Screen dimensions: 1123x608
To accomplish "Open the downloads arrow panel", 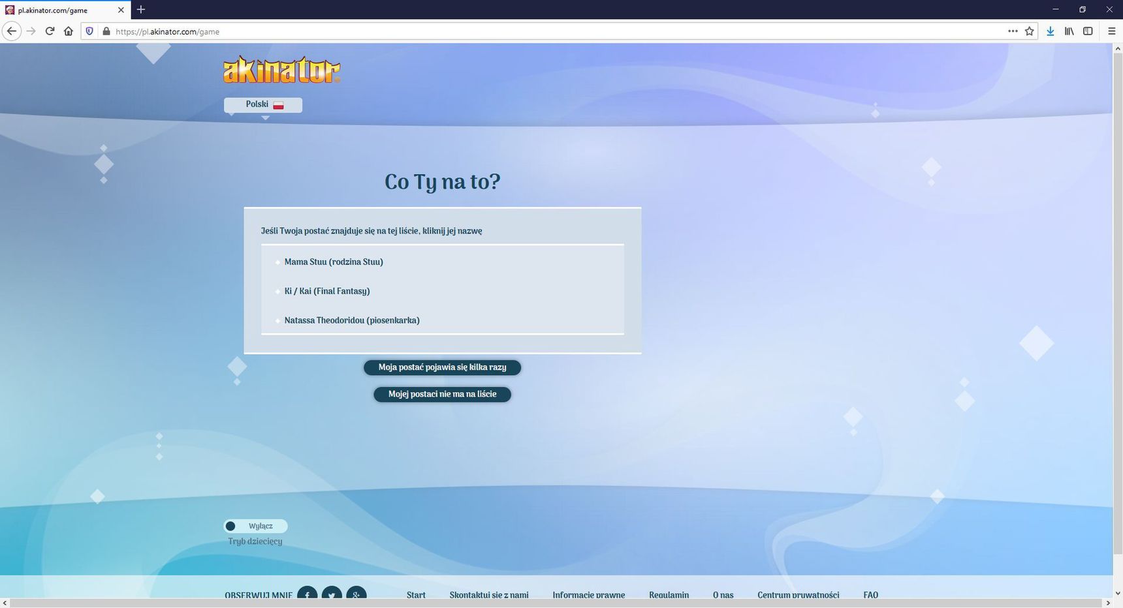I will 1051,31.
